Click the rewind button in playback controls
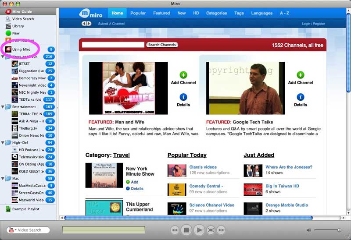The image size is (351, 240). [x=175, y=230]
